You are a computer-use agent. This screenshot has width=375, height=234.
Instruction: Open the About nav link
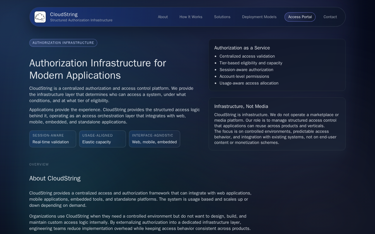(x=163, y=17)
